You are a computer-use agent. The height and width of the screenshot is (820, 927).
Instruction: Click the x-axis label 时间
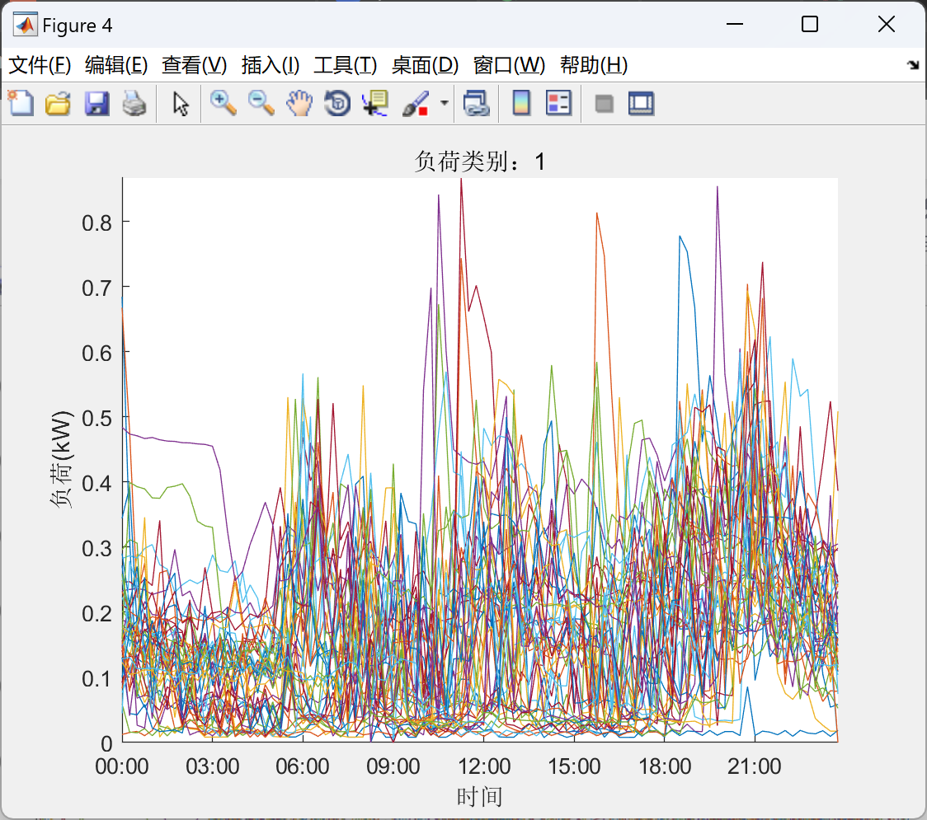[x=479, y=797]
